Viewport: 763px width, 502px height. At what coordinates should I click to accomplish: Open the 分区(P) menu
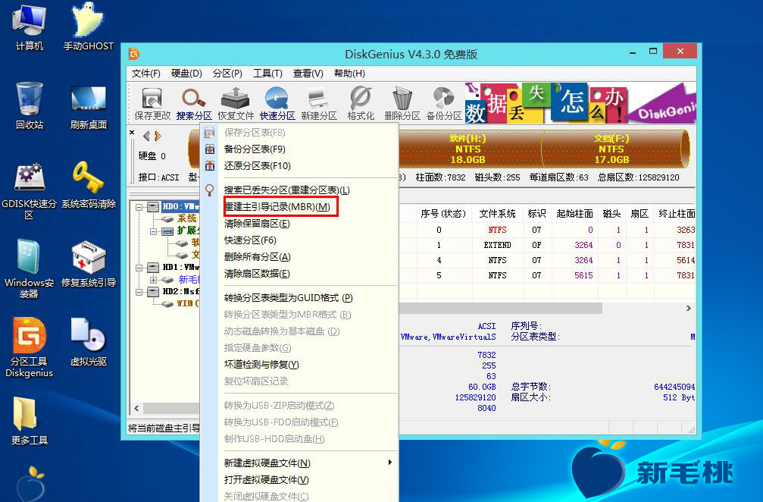[x=227, y=74]
